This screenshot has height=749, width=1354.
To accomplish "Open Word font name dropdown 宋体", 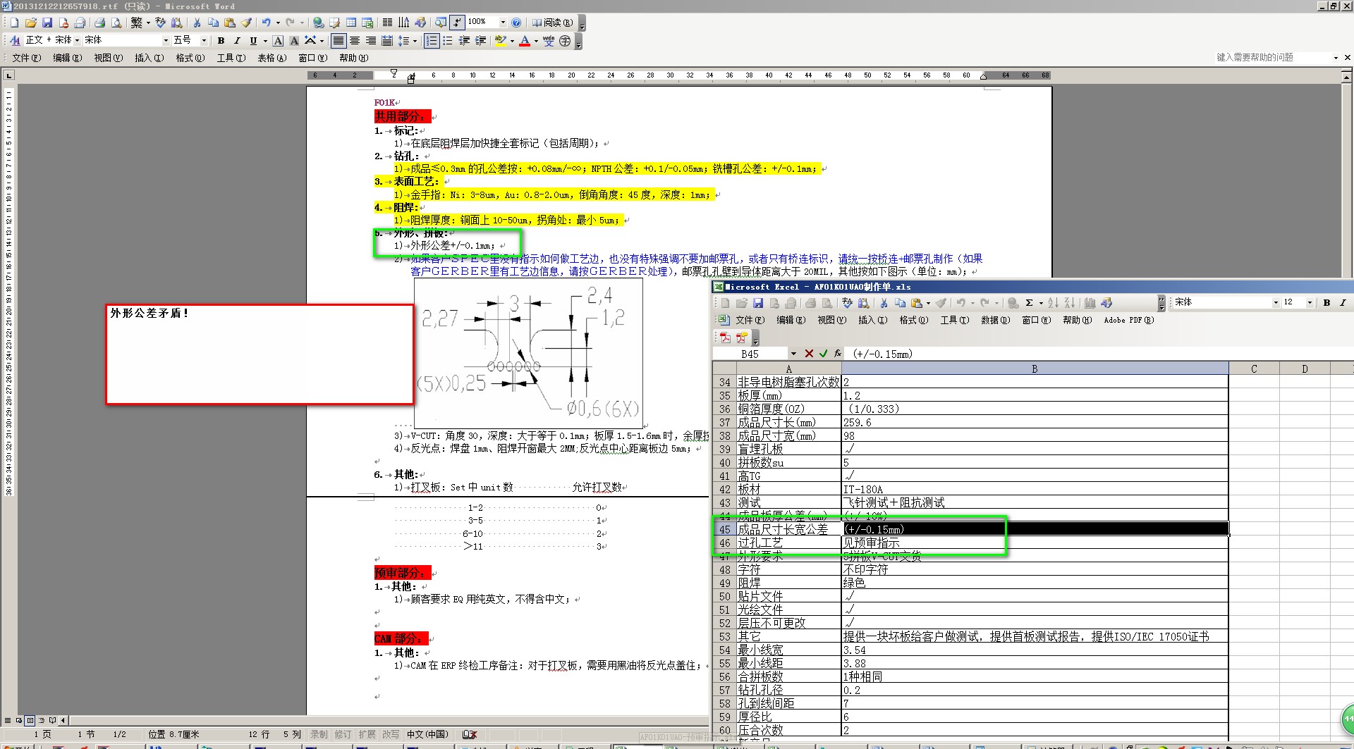I will point(166,40).
